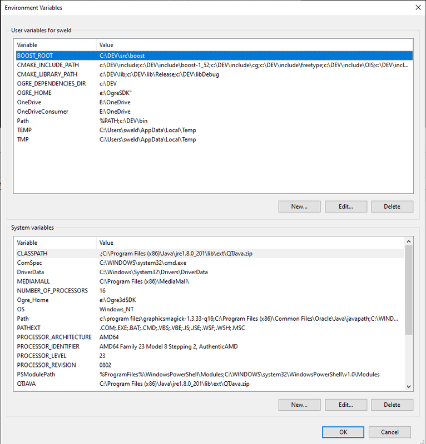
Task: Select system Path variable with graphicsmagick
Action: pyautogui.click(x=210, y=319)
